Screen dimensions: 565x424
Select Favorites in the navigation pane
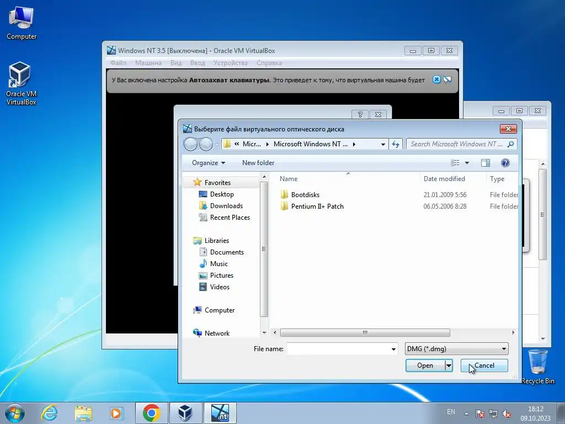point(217,182)
